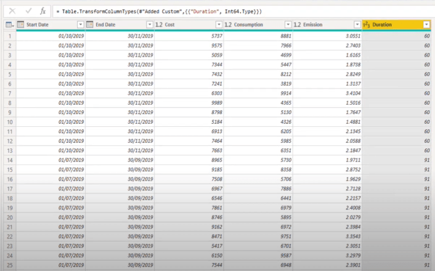Image resolution: width=435 pixels, height=271 pixels.
Task: Open the Start Date filter dropdown
Action: tap(81, 25)
